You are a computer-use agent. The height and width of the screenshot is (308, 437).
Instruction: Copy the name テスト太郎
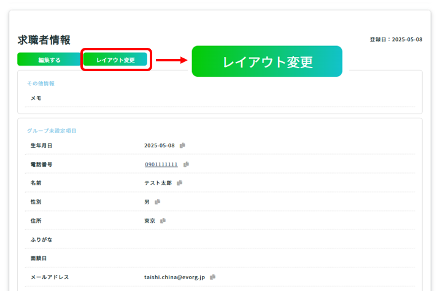pos(179,183)
